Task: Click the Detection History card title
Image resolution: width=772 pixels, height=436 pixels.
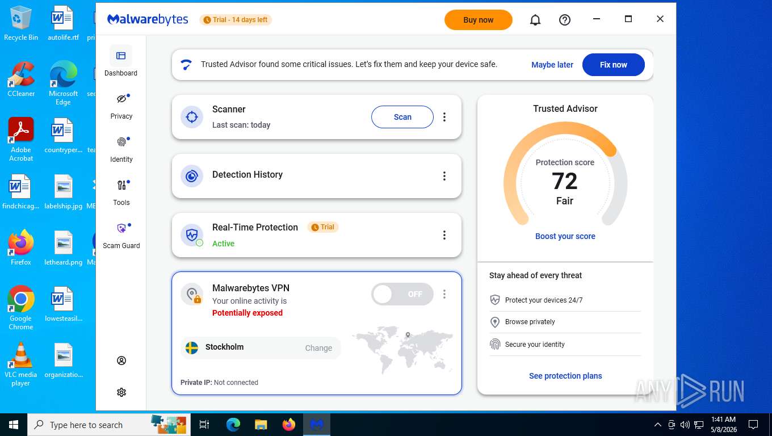Action: pyautogui.click(x=247, y=175)
